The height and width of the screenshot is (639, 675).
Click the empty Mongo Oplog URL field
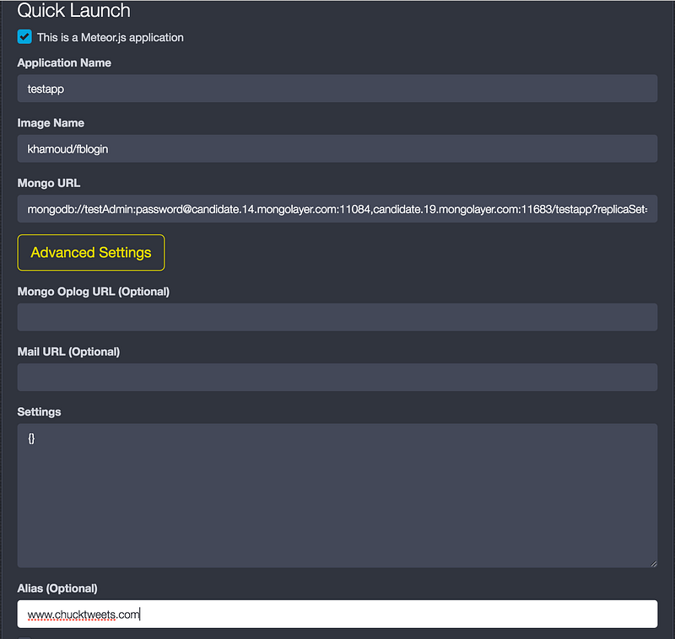pos(337,317)
